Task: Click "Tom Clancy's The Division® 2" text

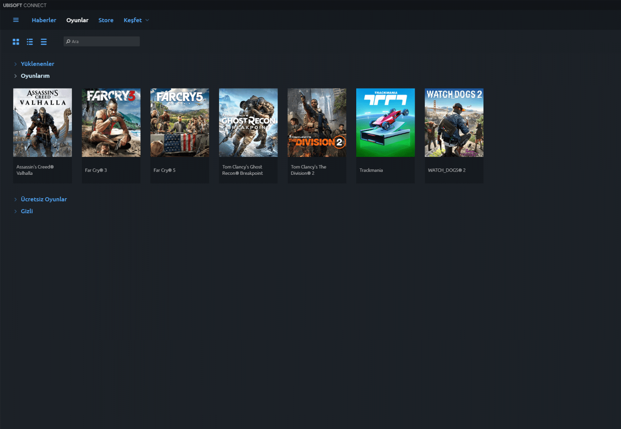Action: [309, 170]
